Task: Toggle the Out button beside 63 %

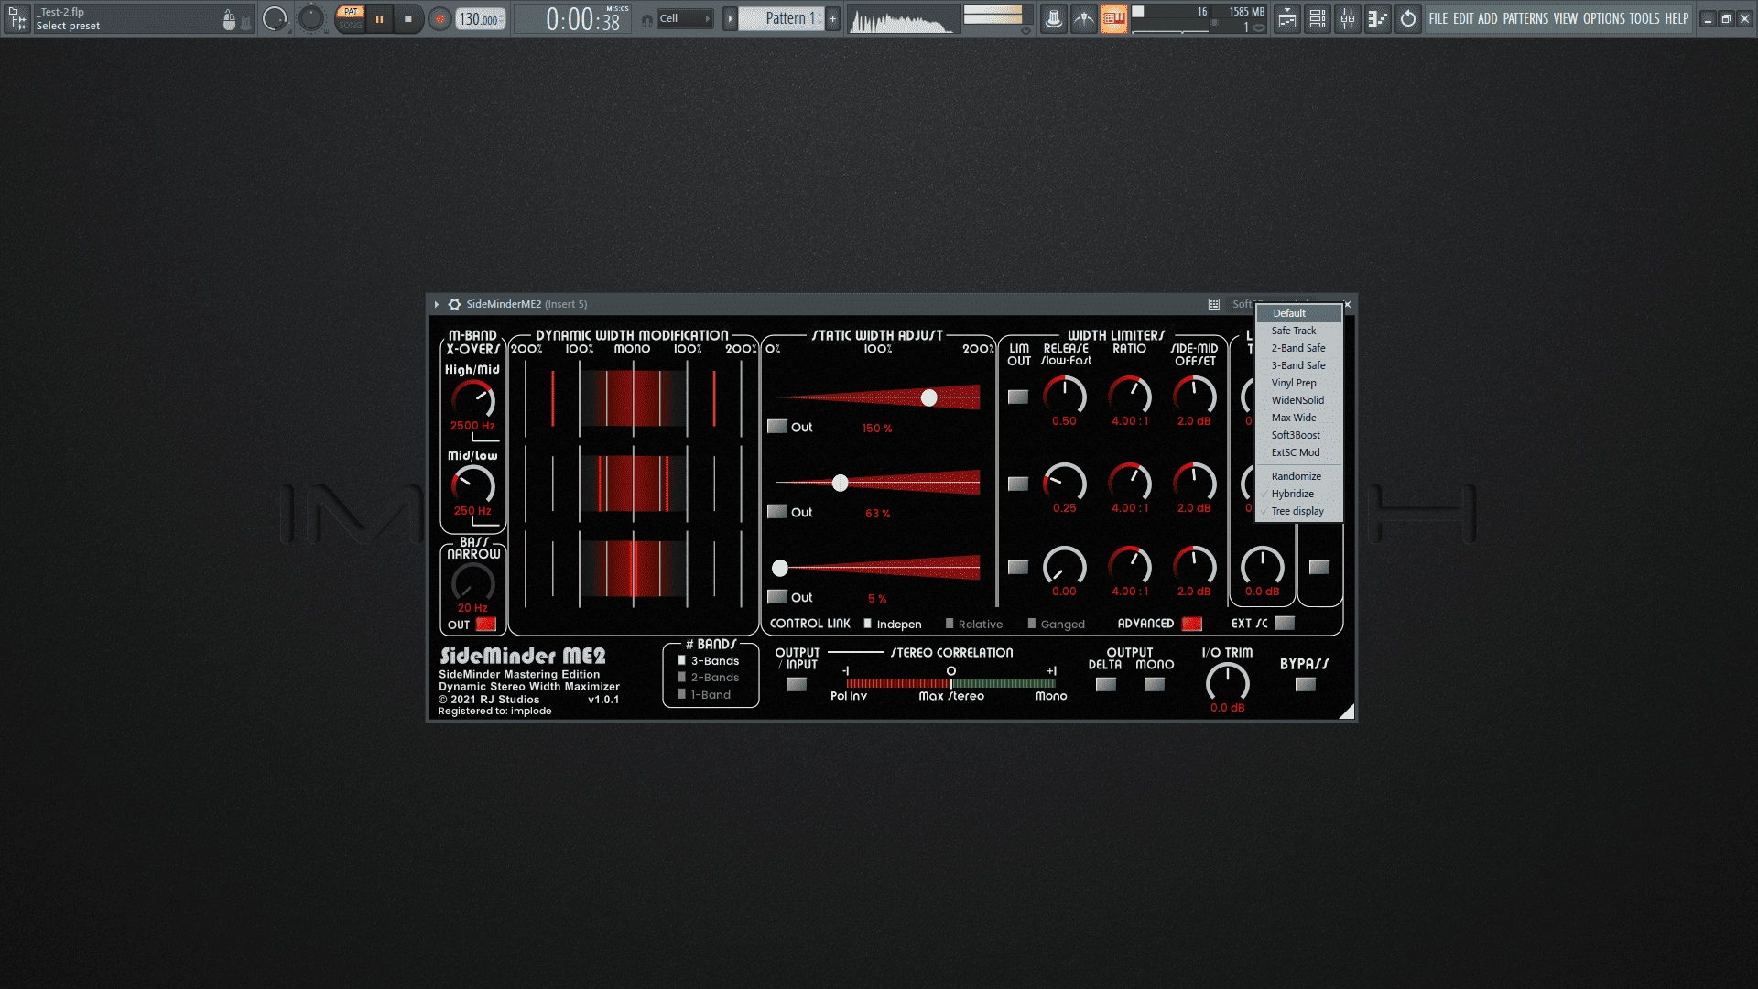Action: click(777, 511)
